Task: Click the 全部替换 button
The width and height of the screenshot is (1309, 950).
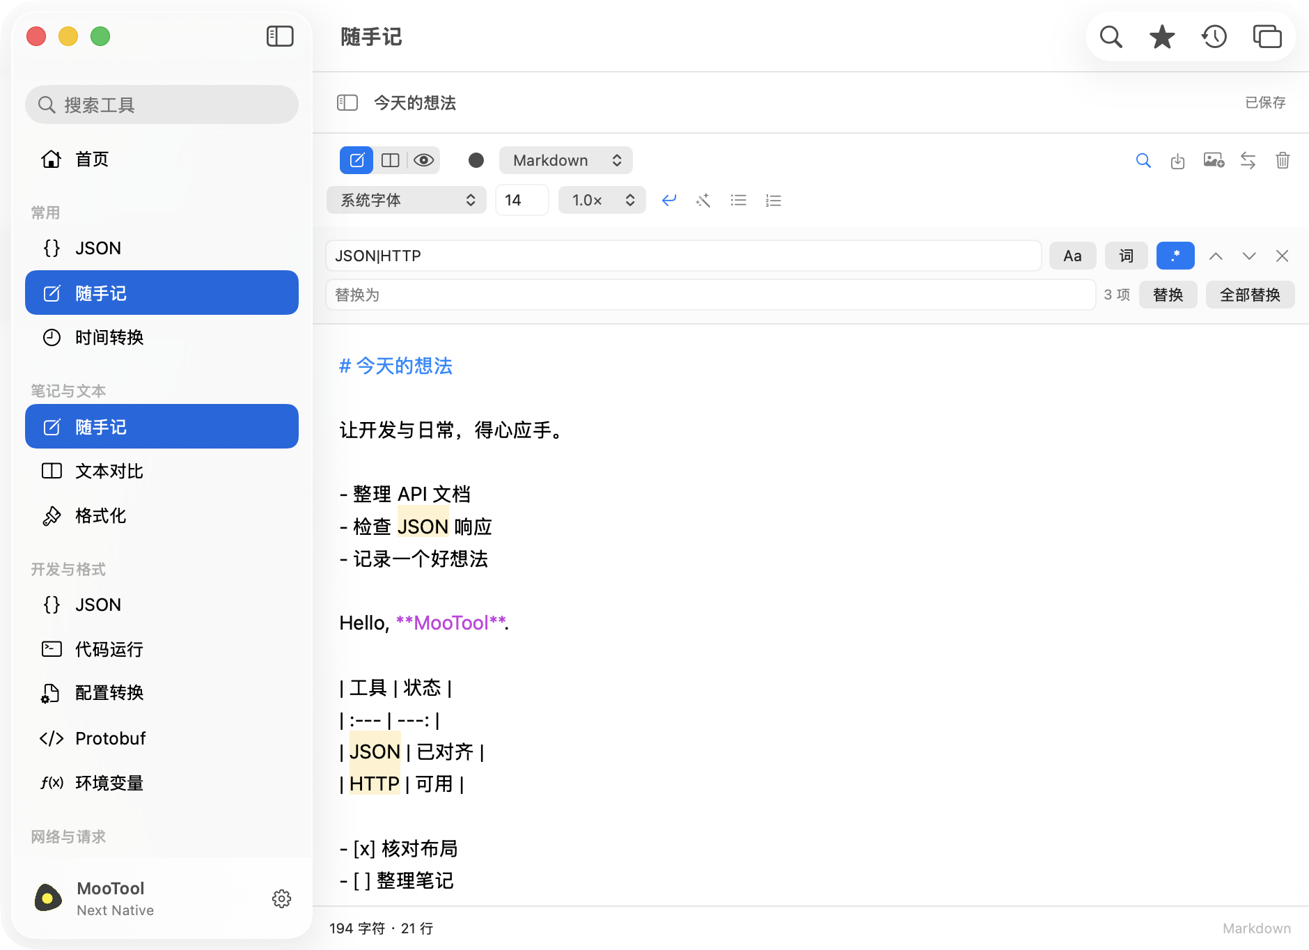Action: (x=1250, y=295)
